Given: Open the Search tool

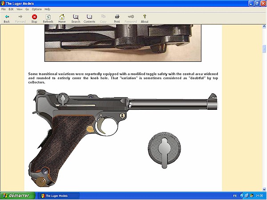Looking at the screenshot, I should coord(76,19).
